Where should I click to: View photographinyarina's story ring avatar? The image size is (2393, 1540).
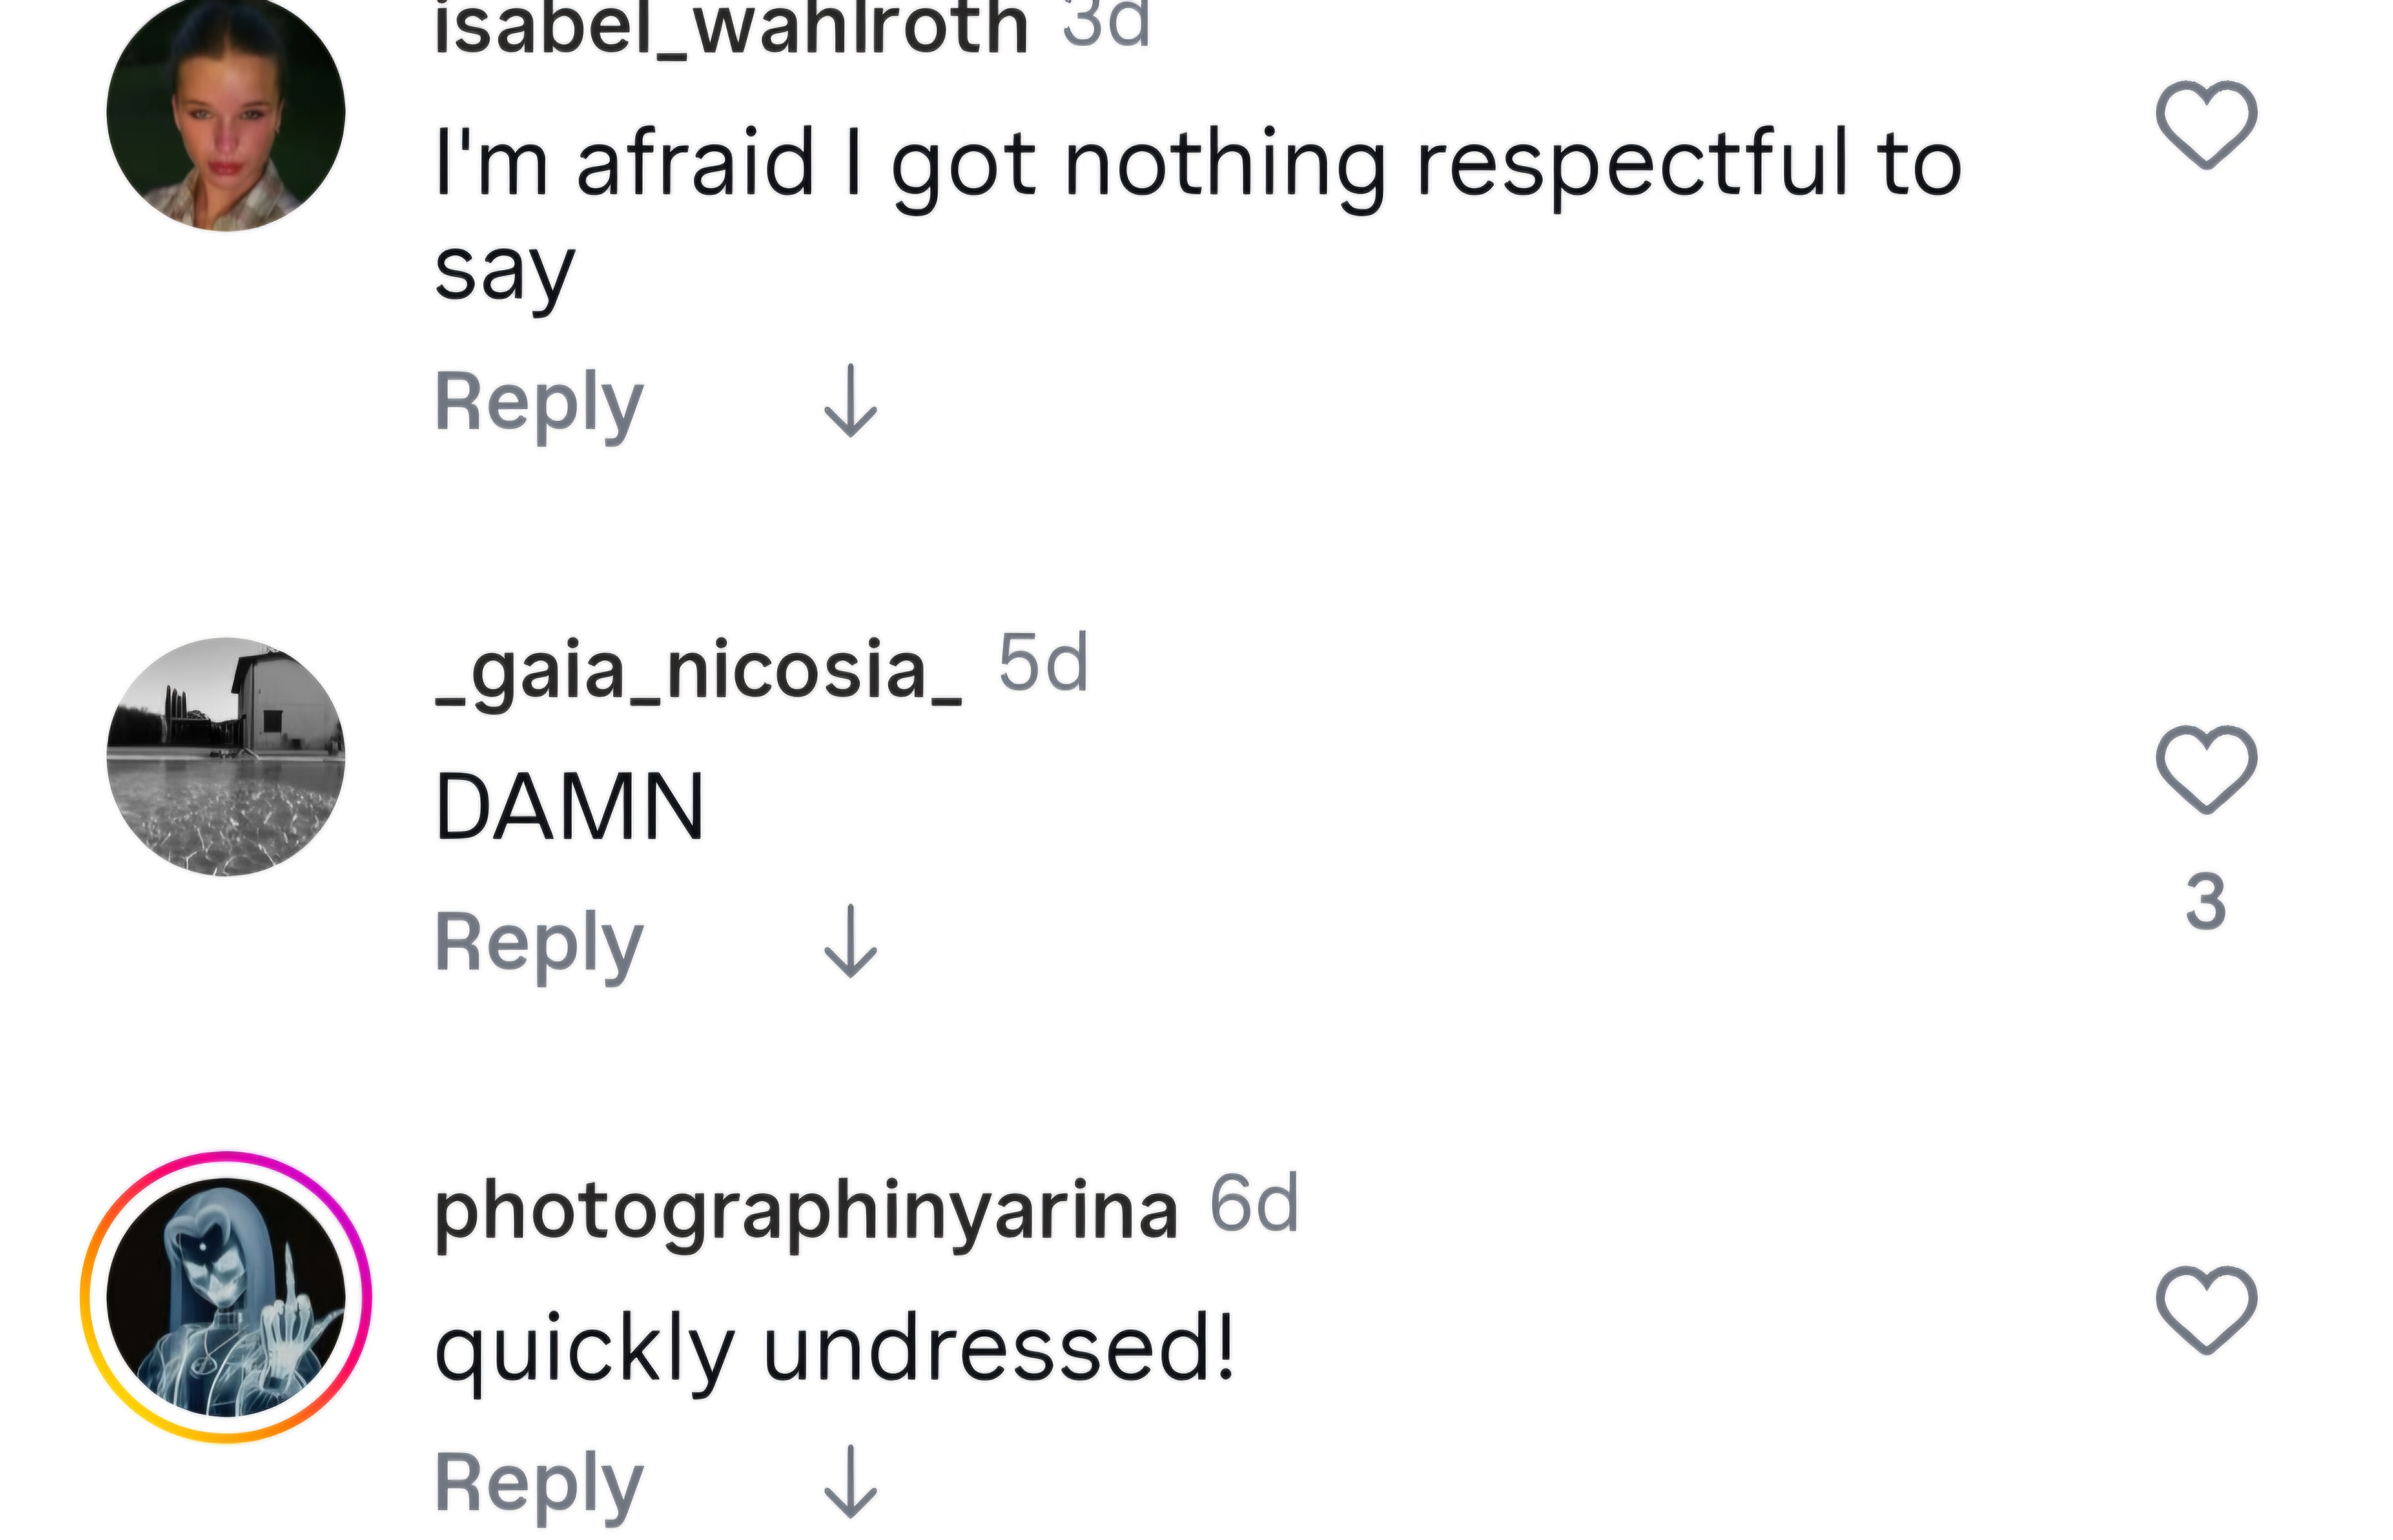226,1297
